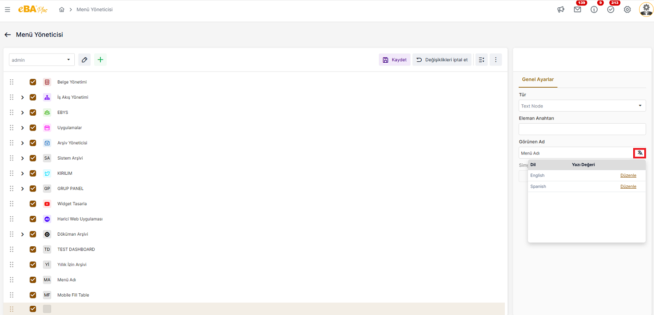Toggle the Sistem Arşivi checkbox
654x315 pixels.
33,158
